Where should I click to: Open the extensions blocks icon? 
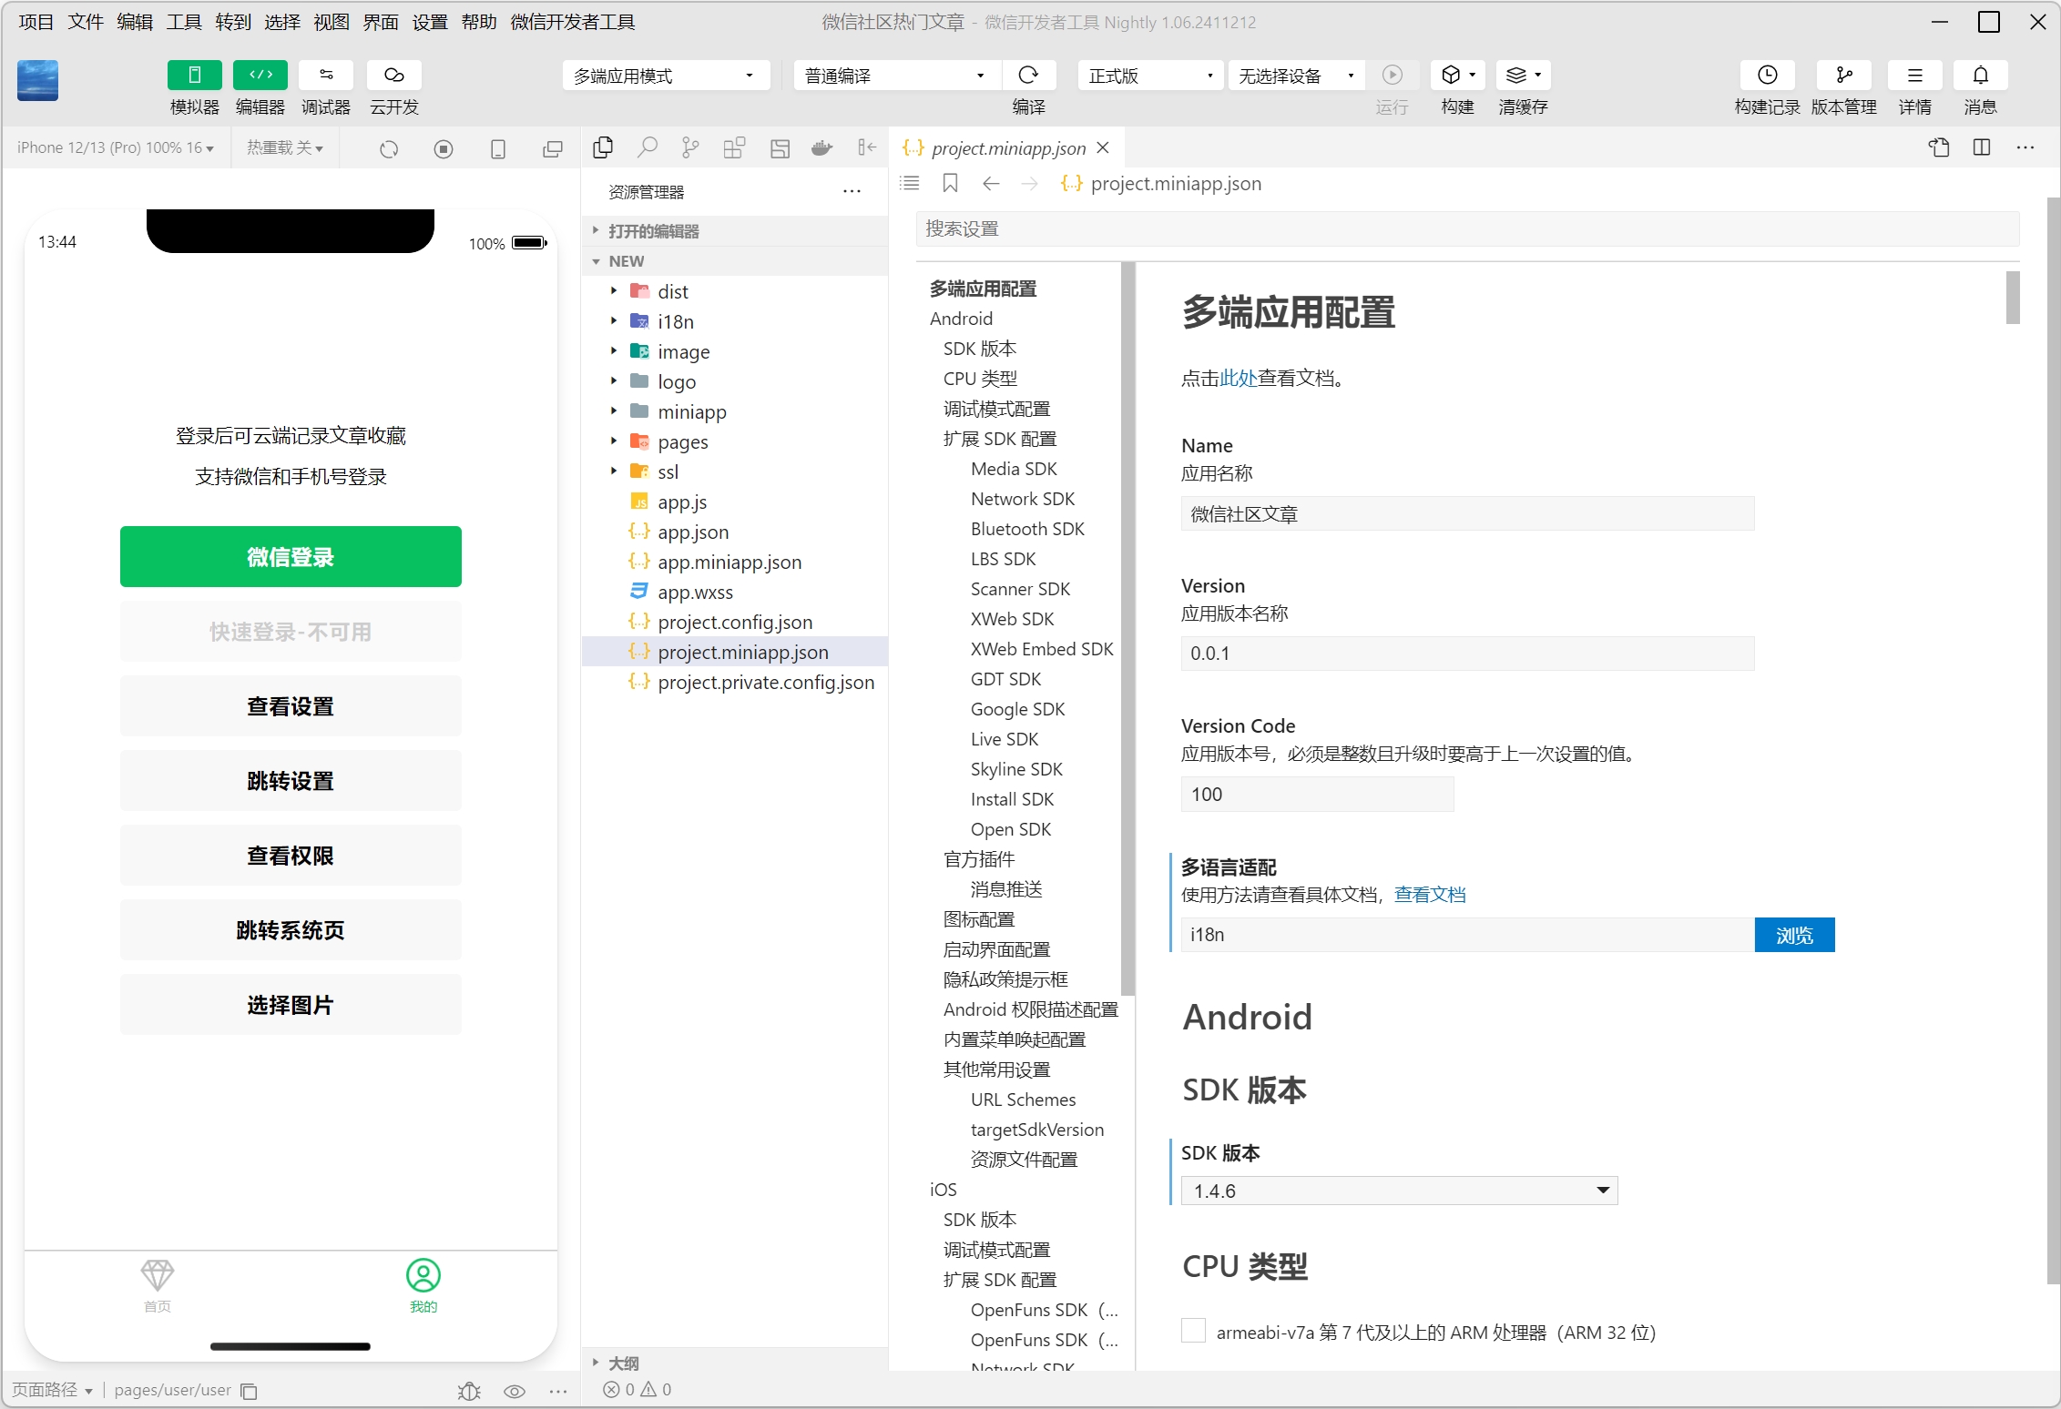point(734,147)
